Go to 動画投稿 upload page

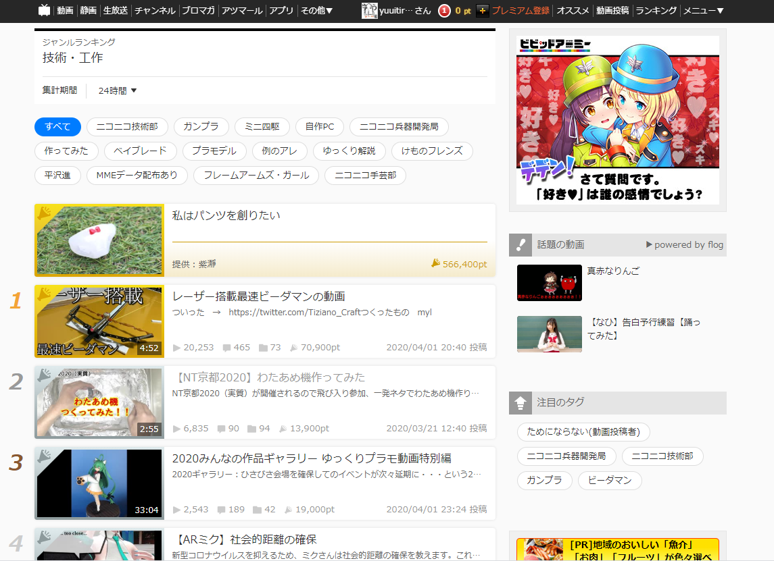(612, 10)
